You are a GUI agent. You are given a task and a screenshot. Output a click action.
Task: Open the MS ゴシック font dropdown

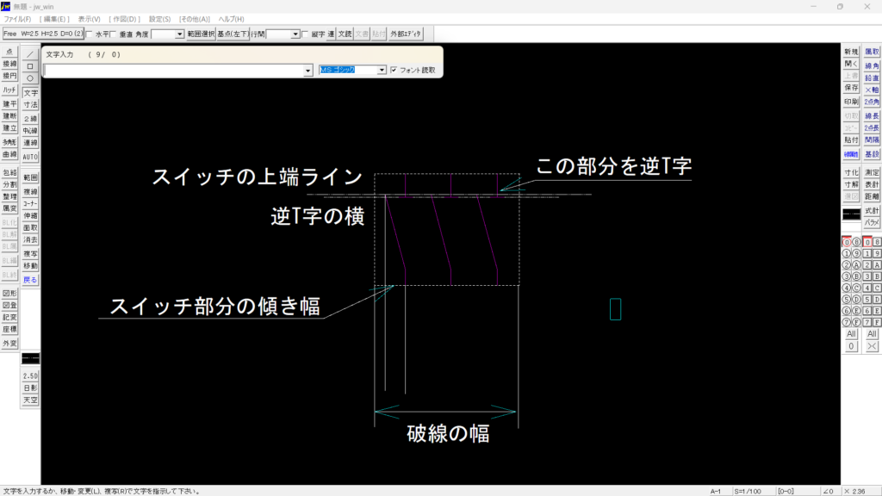click(x=382, y=70)
